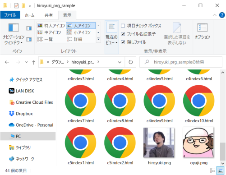Select the c5index1.html Chrome icon
226x175 pixels.
click(80, 143)
